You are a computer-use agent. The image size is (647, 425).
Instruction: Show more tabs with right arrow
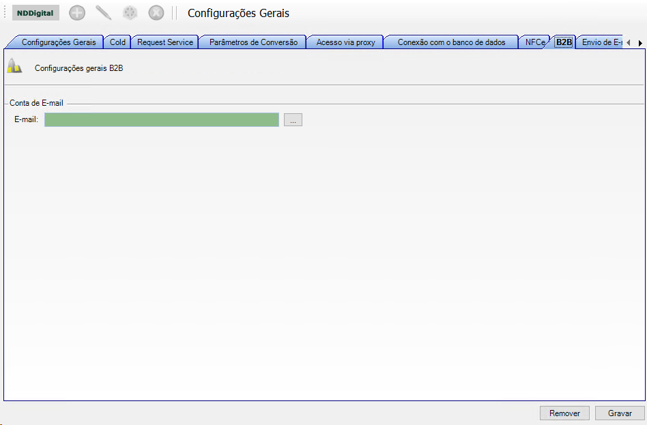[x=640, y=42]
